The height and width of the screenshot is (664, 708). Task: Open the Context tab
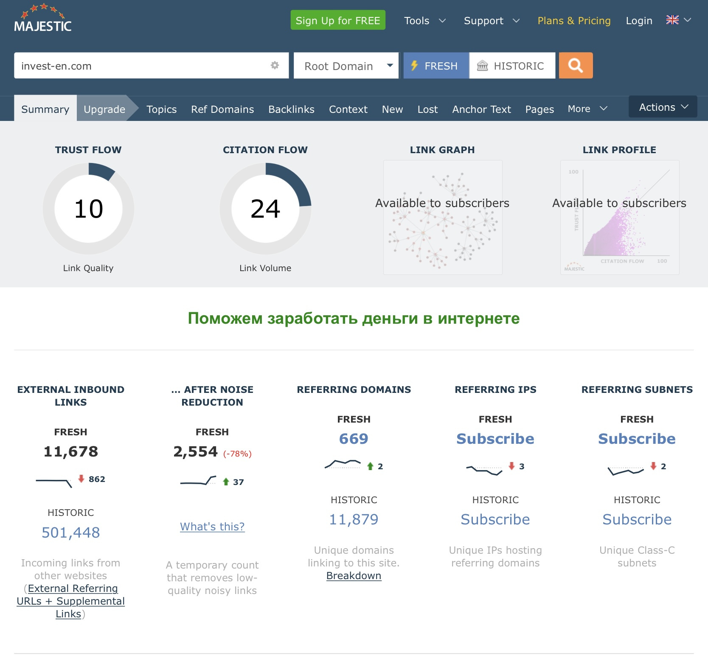click(x=348, y=109)
